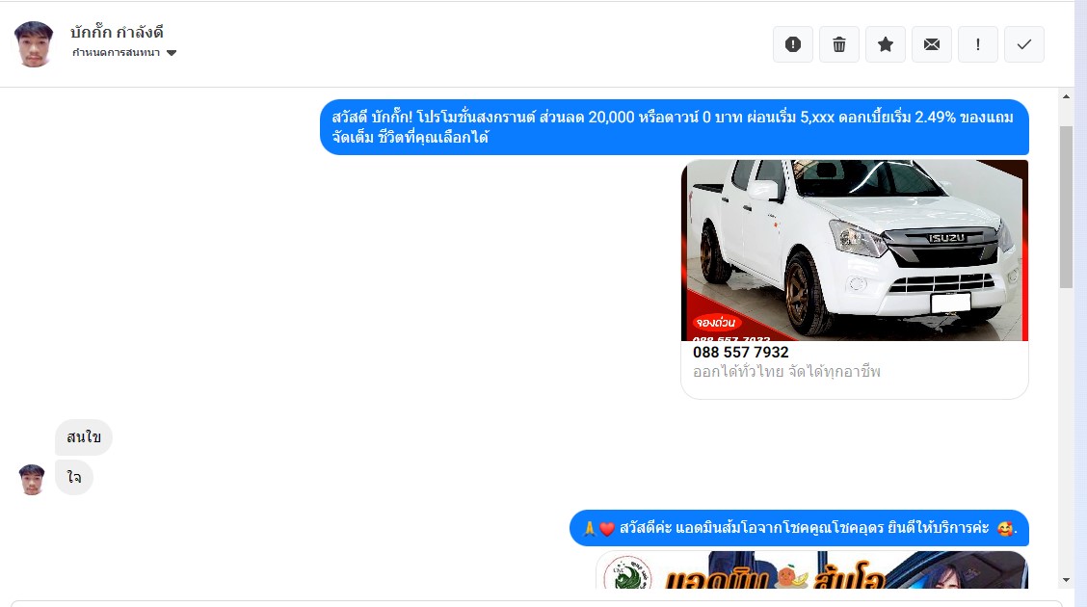Click the chat pane vertical scrollbar thumb
The height and width of the screenshot is (607, 1087).
1066,207
